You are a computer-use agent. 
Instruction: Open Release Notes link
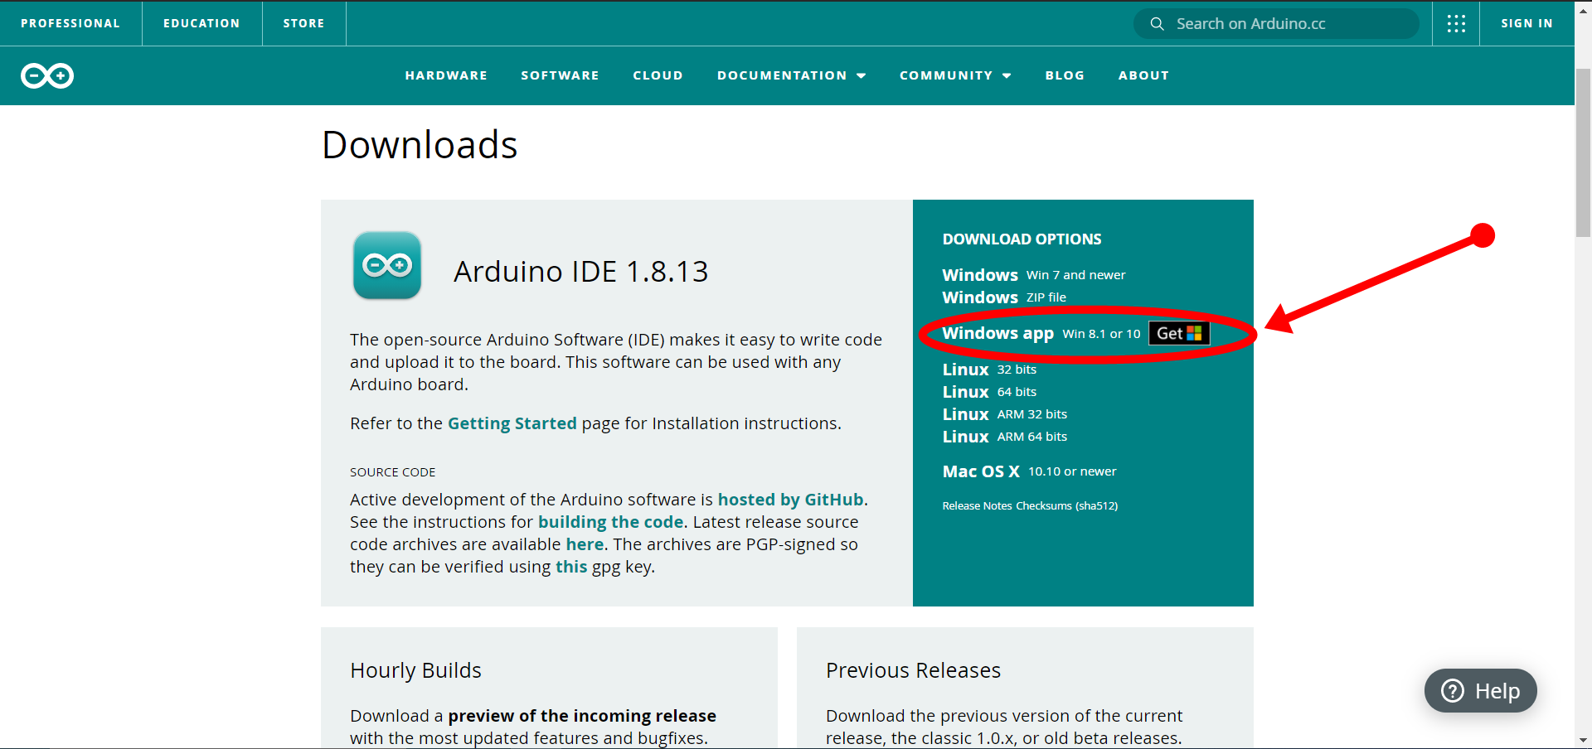pos(977,506)
